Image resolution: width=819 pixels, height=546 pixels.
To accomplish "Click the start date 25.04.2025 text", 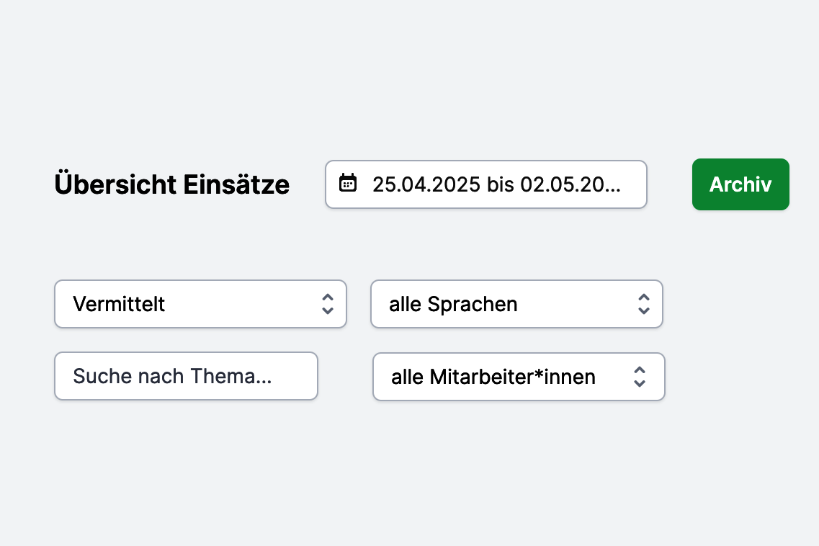I will [x=426, y=184].
